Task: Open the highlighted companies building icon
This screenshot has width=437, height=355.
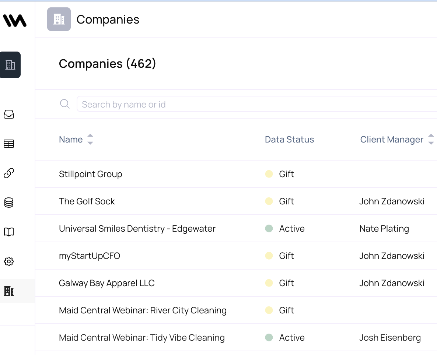Action: pos(10,65)
